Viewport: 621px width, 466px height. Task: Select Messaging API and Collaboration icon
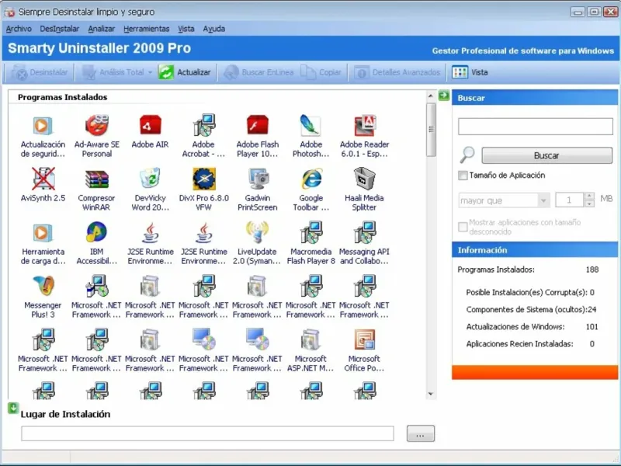364,232
